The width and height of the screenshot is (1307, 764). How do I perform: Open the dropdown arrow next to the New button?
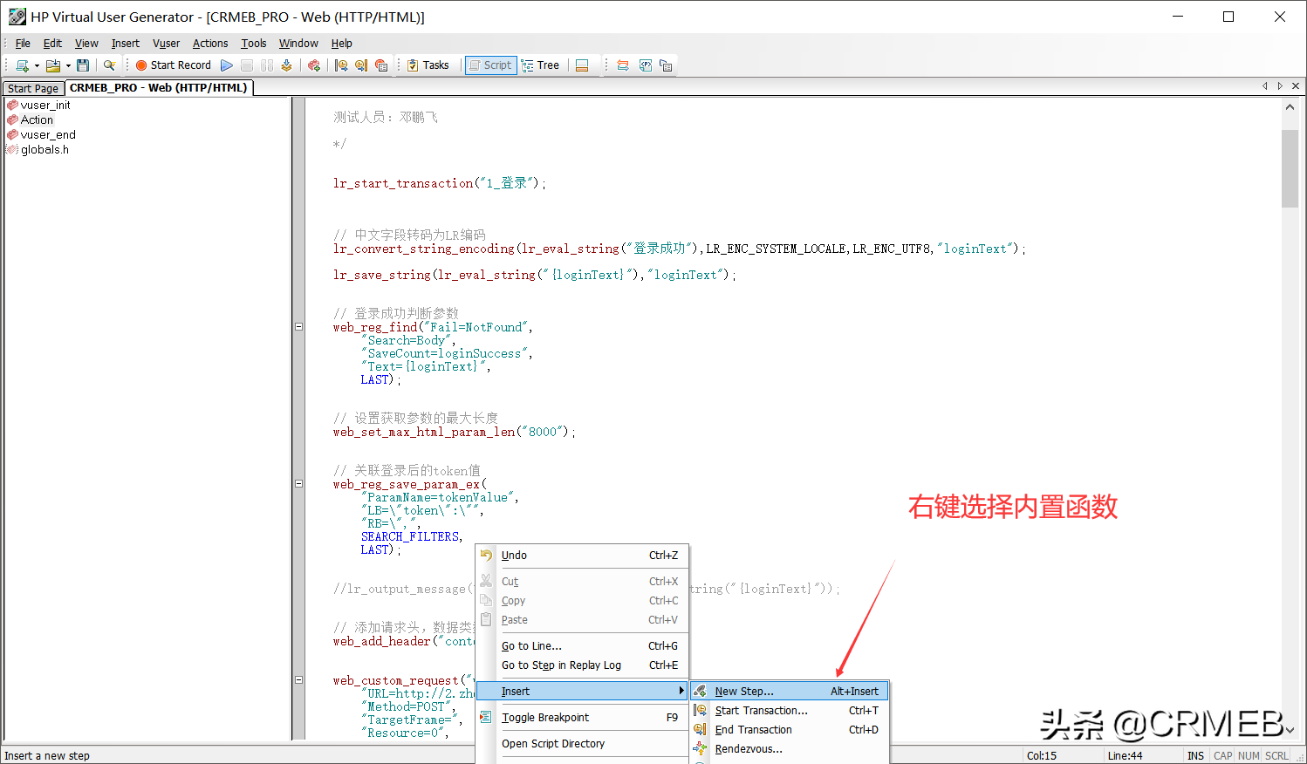click(x=36, y=65)
